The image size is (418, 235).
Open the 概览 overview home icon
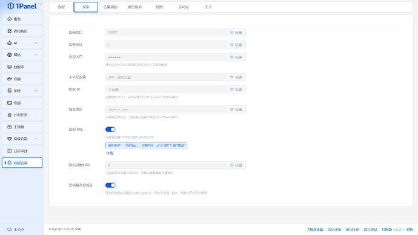[10, 19]
